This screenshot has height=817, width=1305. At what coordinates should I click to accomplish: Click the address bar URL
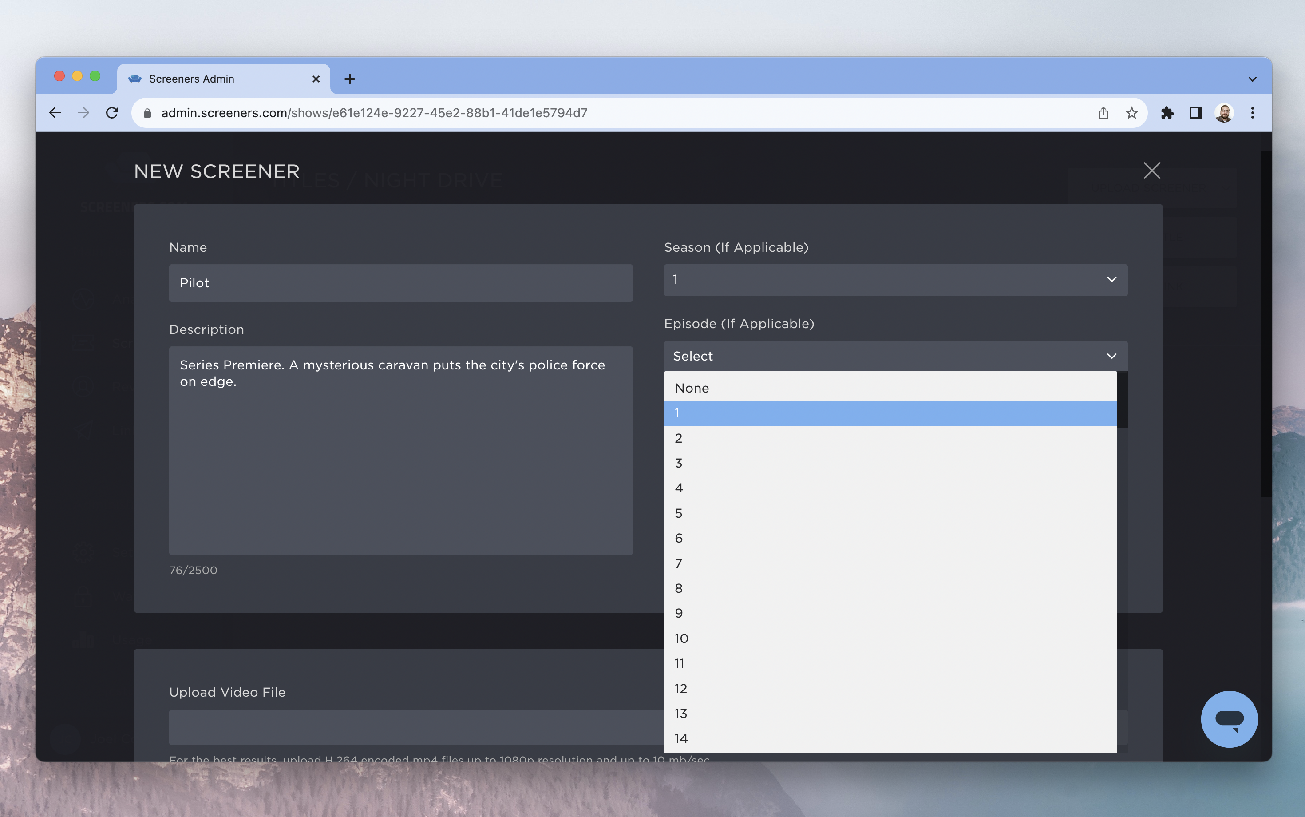point(374,113)
